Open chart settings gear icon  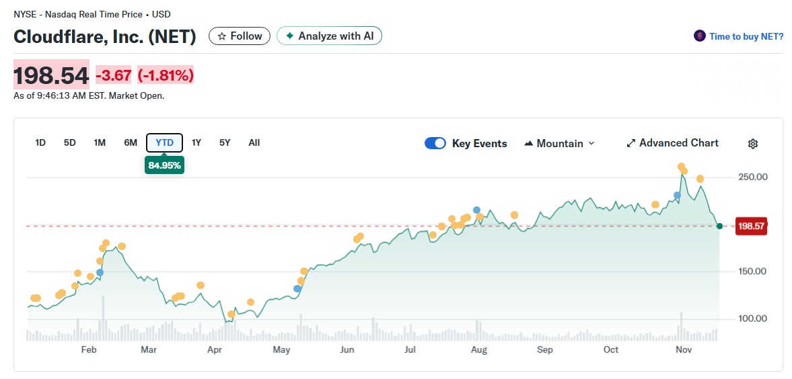[753, 144]
